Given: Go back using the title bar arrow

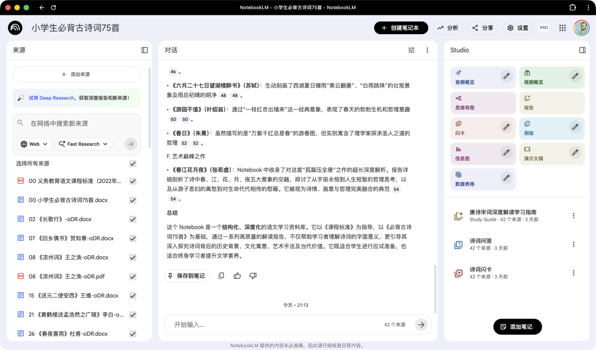Looking at the screenshot, I should pyautogui.click(x=42, y=7).
